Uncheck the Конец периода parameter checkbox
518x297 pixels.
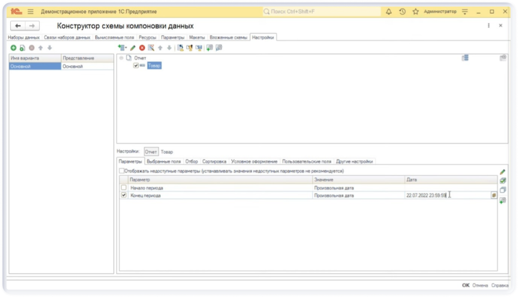click(124, 195)
